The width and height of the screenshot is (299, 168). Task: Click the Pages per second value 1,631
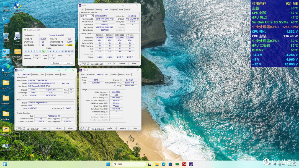point(69,45)
